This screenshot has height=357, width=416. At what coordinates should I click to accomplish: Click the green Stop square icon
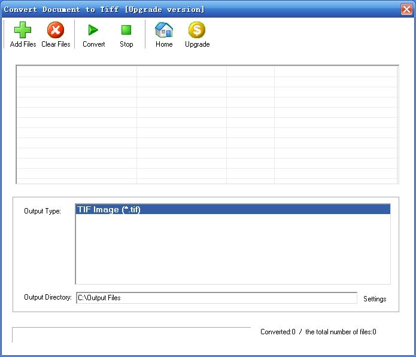pos(126,30)
